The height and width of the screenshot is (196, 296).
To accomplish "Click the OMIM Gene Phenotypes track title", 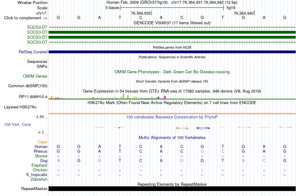I will click(172, 72).
